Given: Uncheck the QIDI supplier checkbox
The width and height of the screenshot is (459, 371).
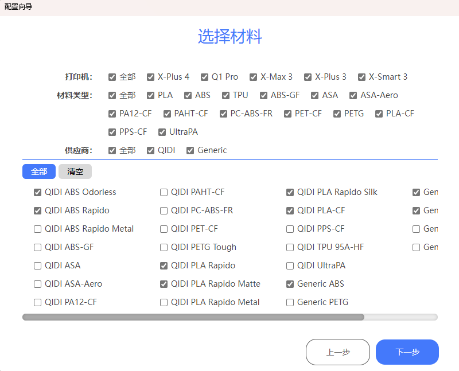Looking at the screenshot, I should tap(151, 150).
